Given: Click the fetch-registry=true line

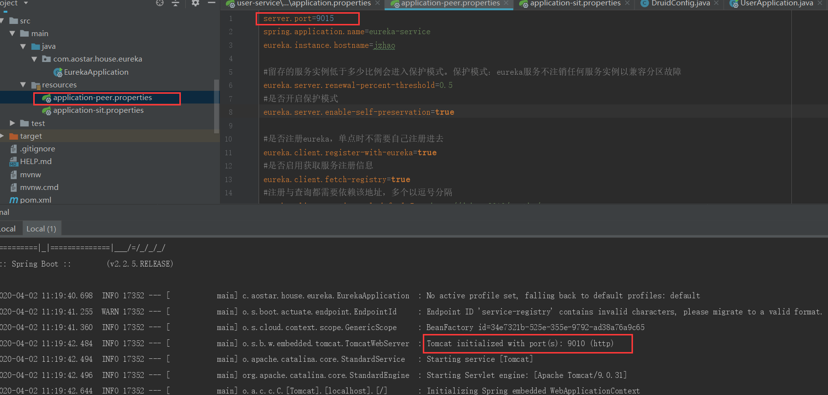Looking at the screenshot, I should [x=337, y=180].
